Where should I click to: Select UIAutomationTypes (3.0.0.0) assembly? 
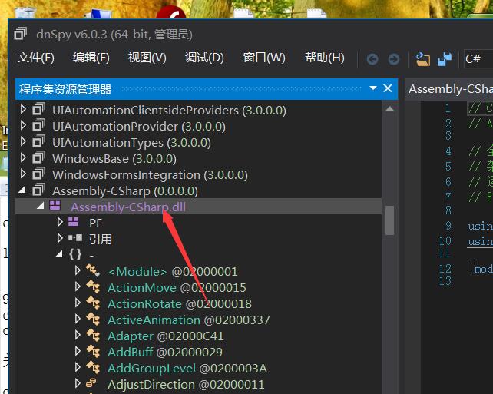132,143
